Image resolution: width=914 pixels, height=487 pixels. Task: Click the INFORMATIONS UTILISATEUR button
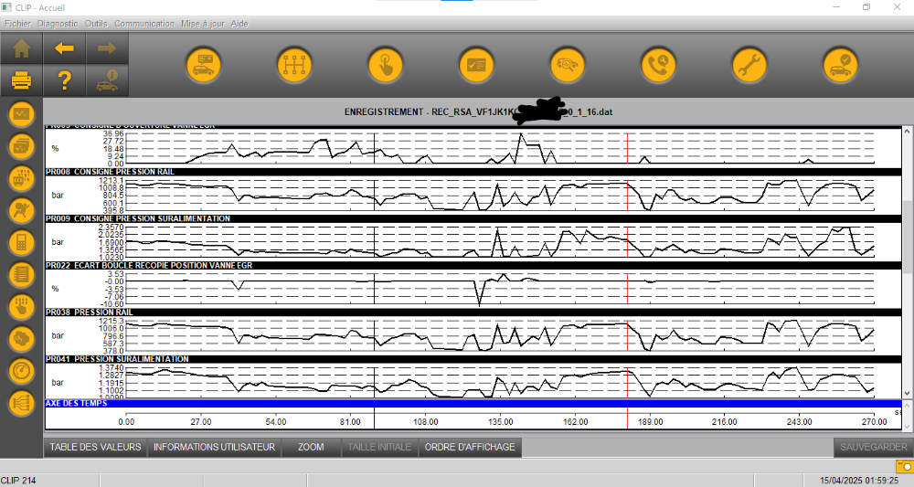click(214, 447)
